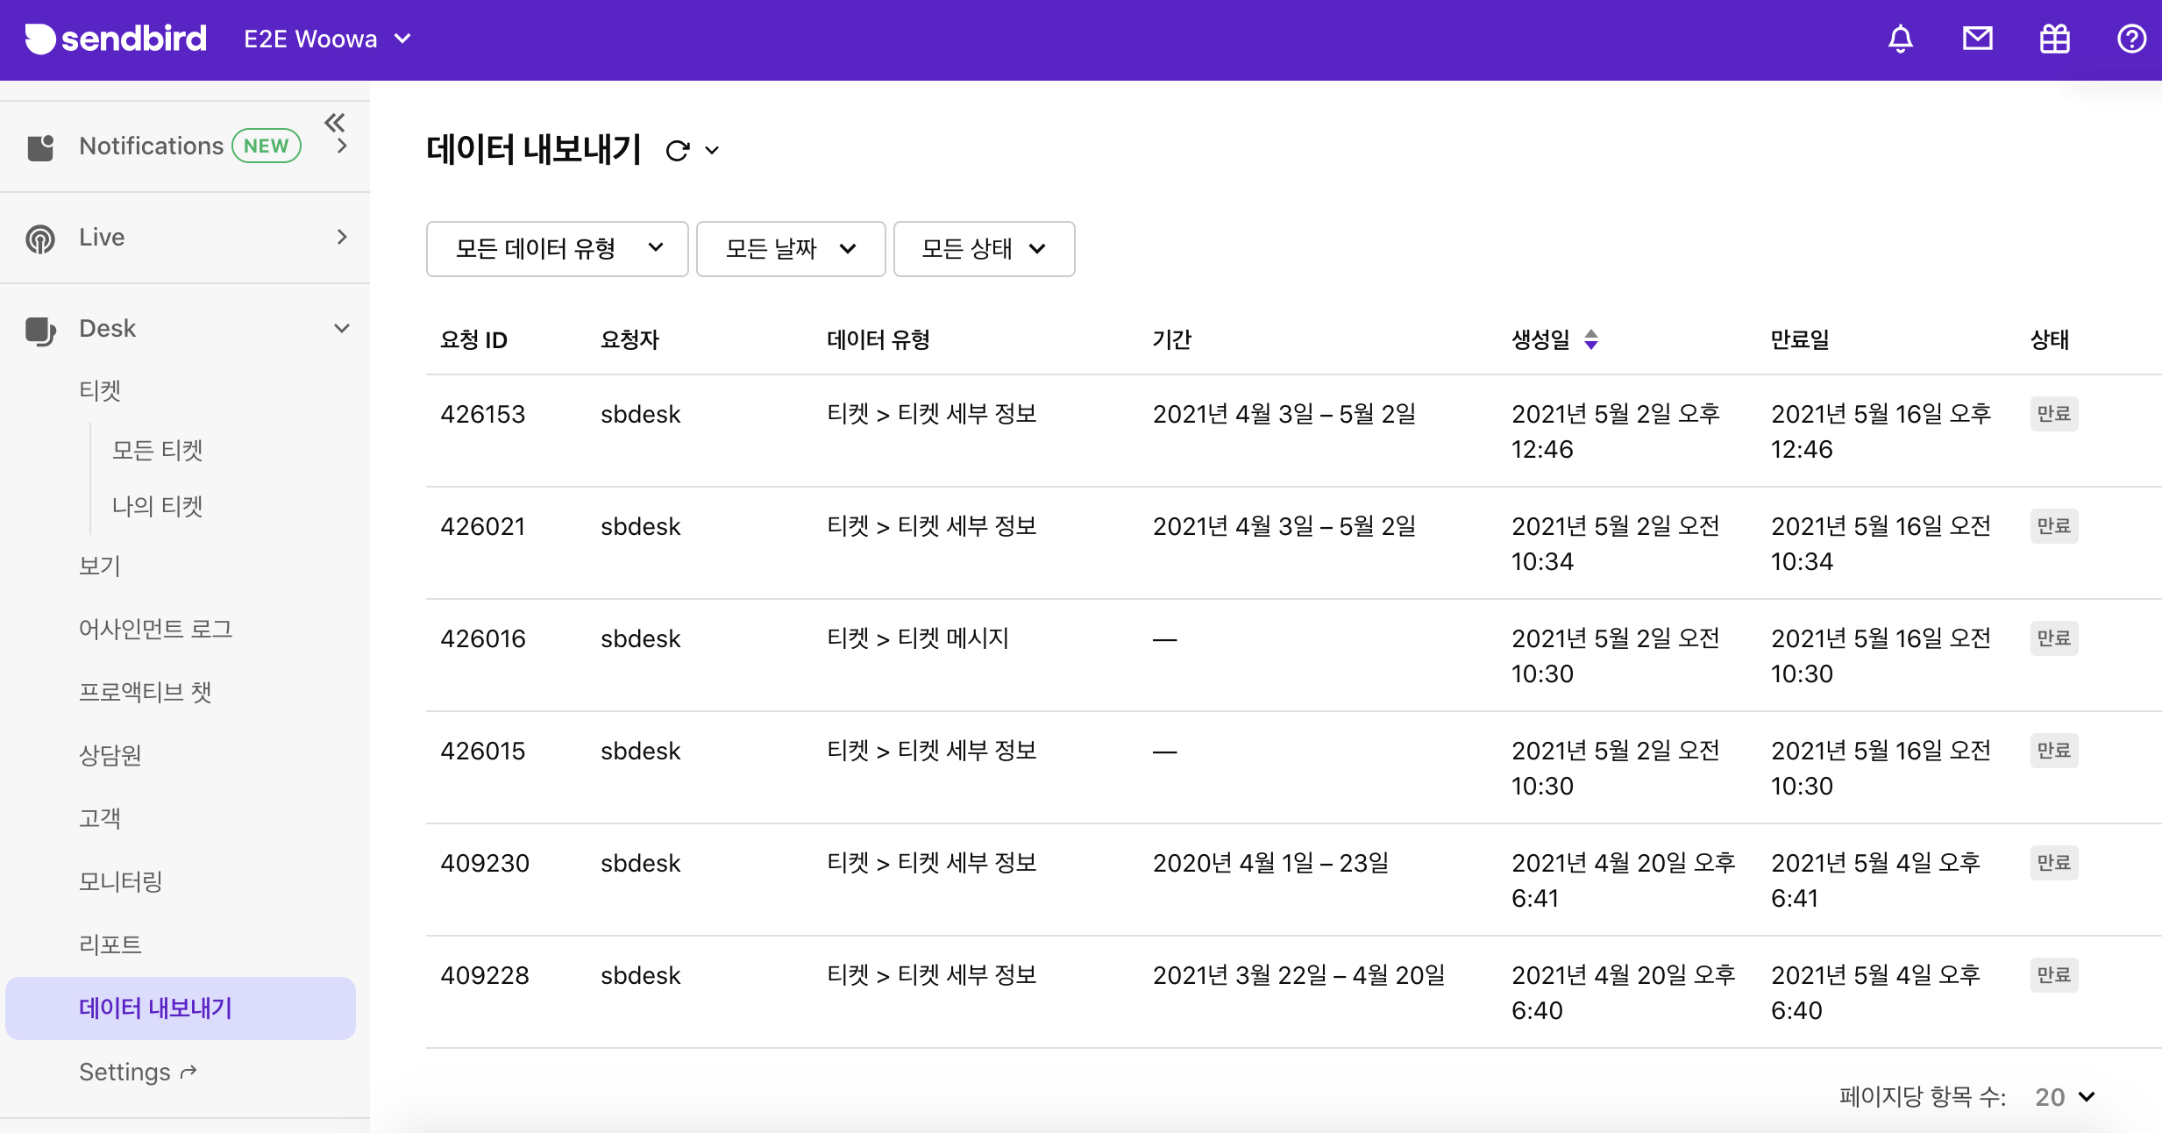Open the mail envelope icon

(1977, 39)
